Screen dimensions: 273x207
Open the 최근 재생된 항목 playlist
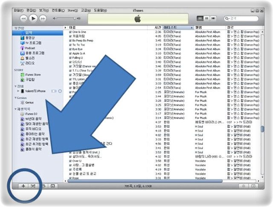tap(34, 139)
